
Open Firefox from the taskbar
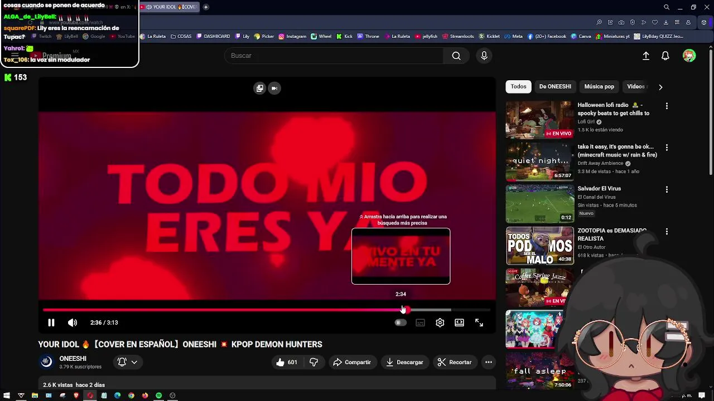(x=145, y=395)
